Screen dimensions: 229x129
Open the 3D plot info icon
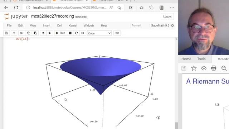coord(158,118)
